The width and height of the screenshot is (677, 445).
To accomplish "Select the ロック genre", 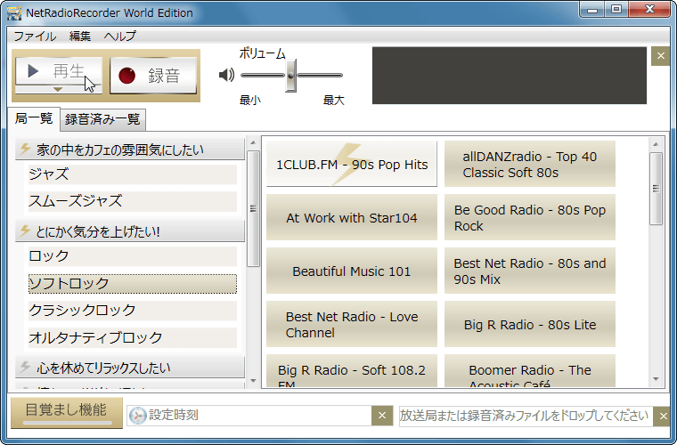I will [x=133, y=256].
